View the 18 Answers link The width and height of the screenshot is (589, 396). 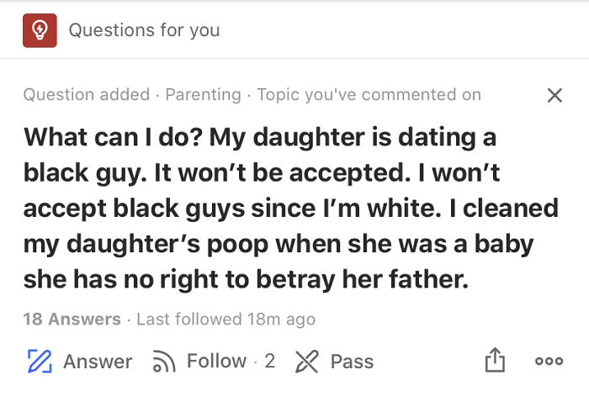[x=72, y=319]
